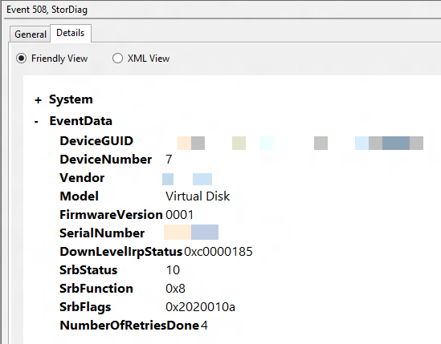Select the DeviceGUID field name

click(x=96, y=140)
